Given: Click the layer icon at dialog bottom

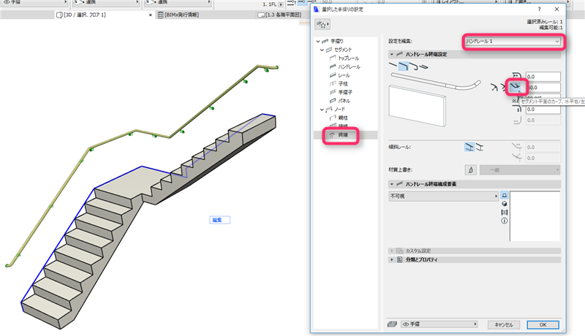Looking at the screenshot, I should tap(392, 324).
